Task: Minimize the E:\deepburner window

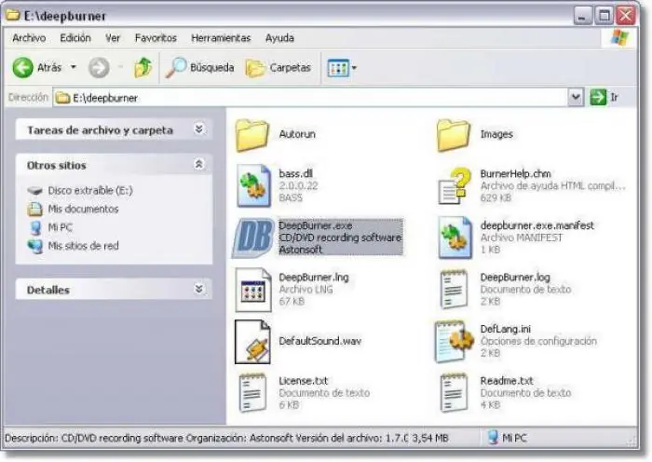Action: pos(582,16)
